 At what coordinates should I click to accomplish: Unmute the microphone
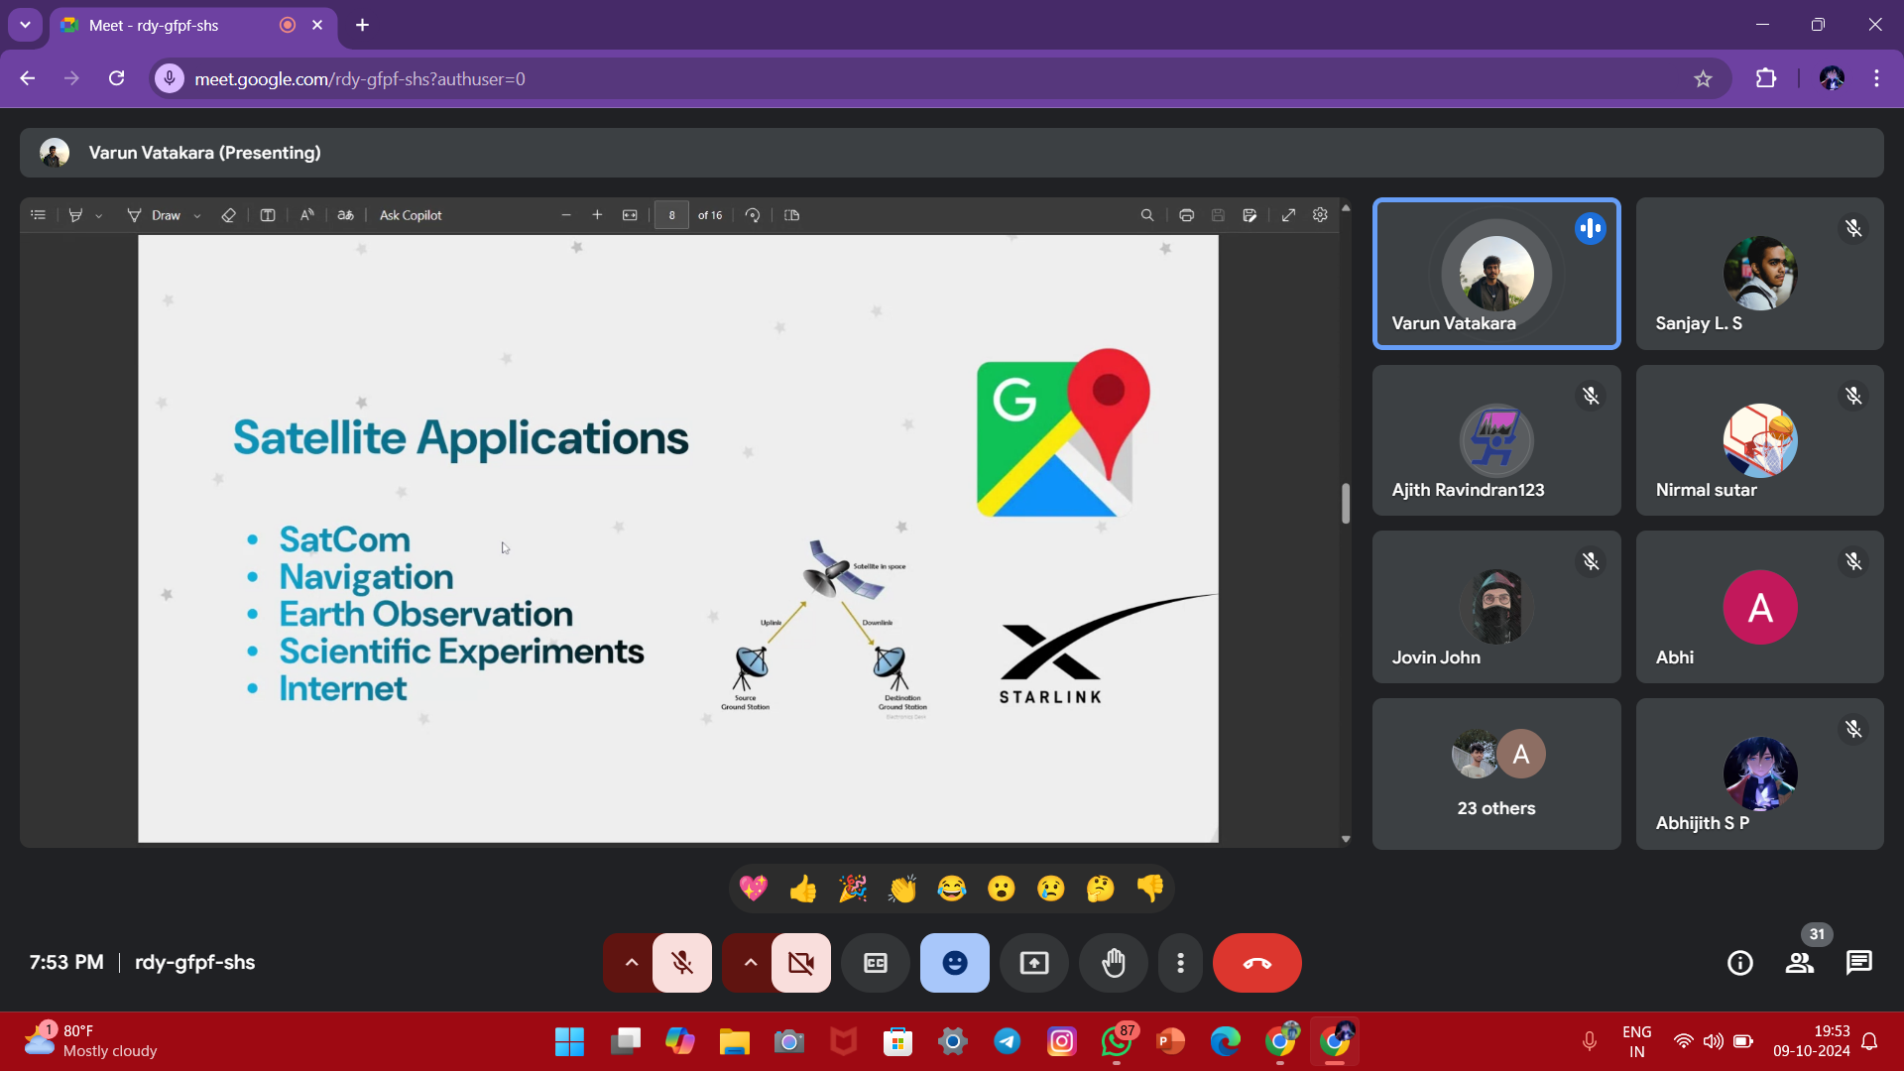[x=682, y=963]
